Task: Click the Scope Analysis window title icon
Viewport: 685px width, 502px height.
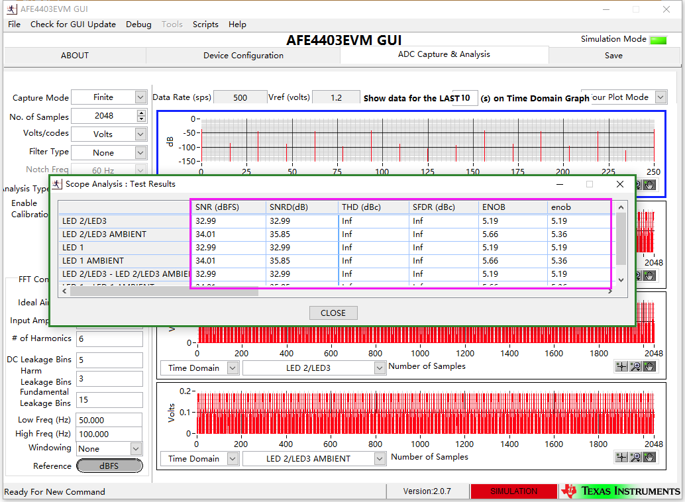Action: tap(58, 184)
